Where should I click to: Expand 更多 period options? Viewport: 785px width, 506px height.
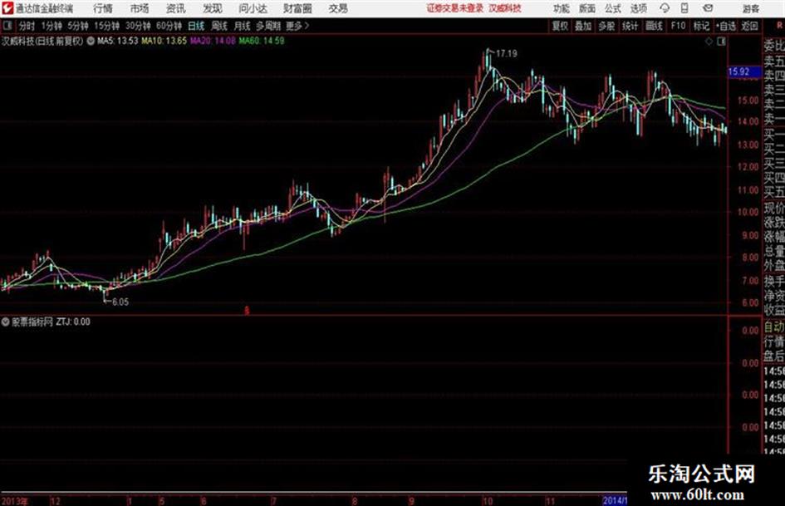(x=297, y=26)
